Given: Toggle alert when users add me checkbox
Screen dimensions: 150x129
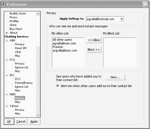Looking at the screenshot, I should pyautogui.click(x=58, y=86).
